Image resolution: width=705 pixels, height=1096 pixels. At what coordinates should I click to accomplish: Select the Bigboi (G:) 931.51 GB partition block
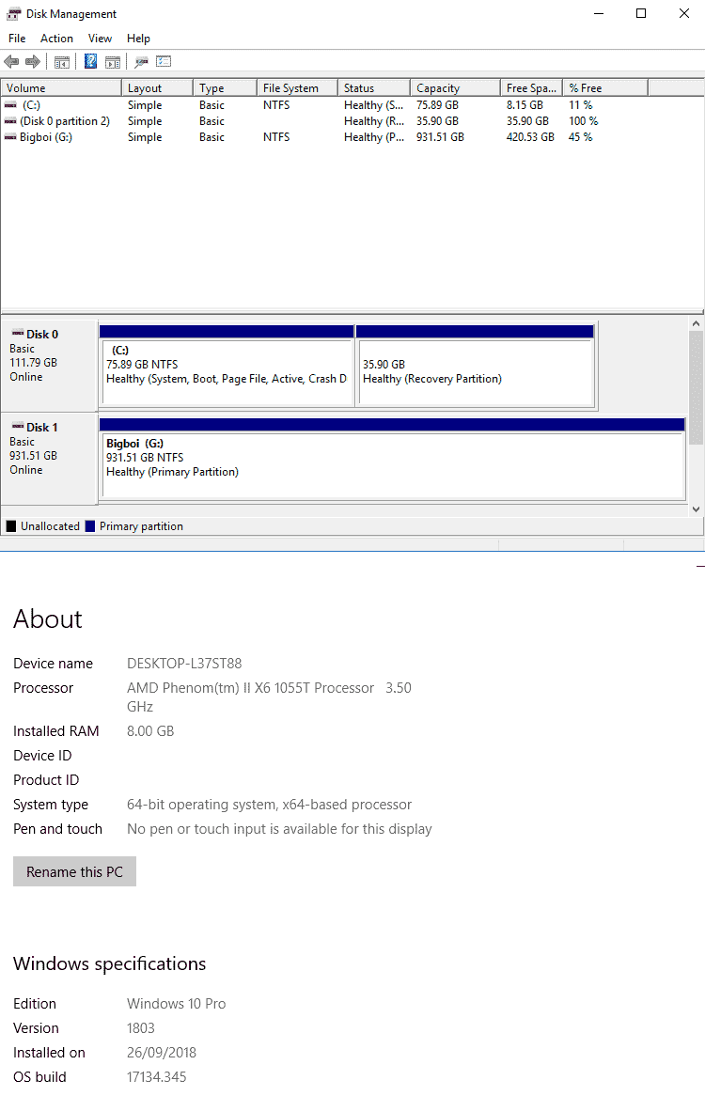click(x=392, y=459)
